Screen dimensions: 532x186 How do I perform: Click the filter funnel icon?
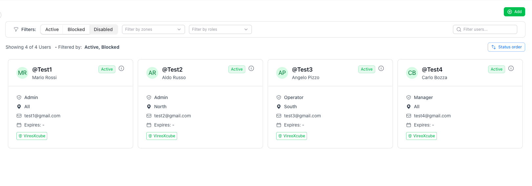pyautogui.click(x=16, y=29)
